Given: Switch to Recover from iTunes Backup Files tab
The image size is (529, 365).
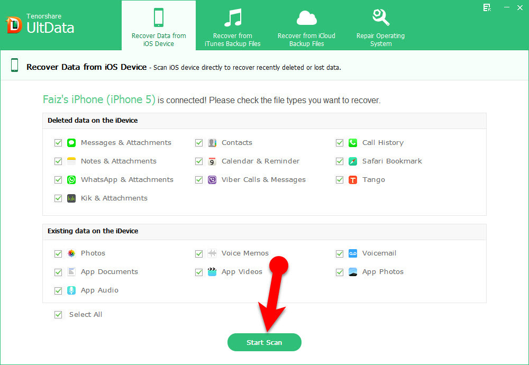Looking at the screenshot, I should tap(232, 26).
